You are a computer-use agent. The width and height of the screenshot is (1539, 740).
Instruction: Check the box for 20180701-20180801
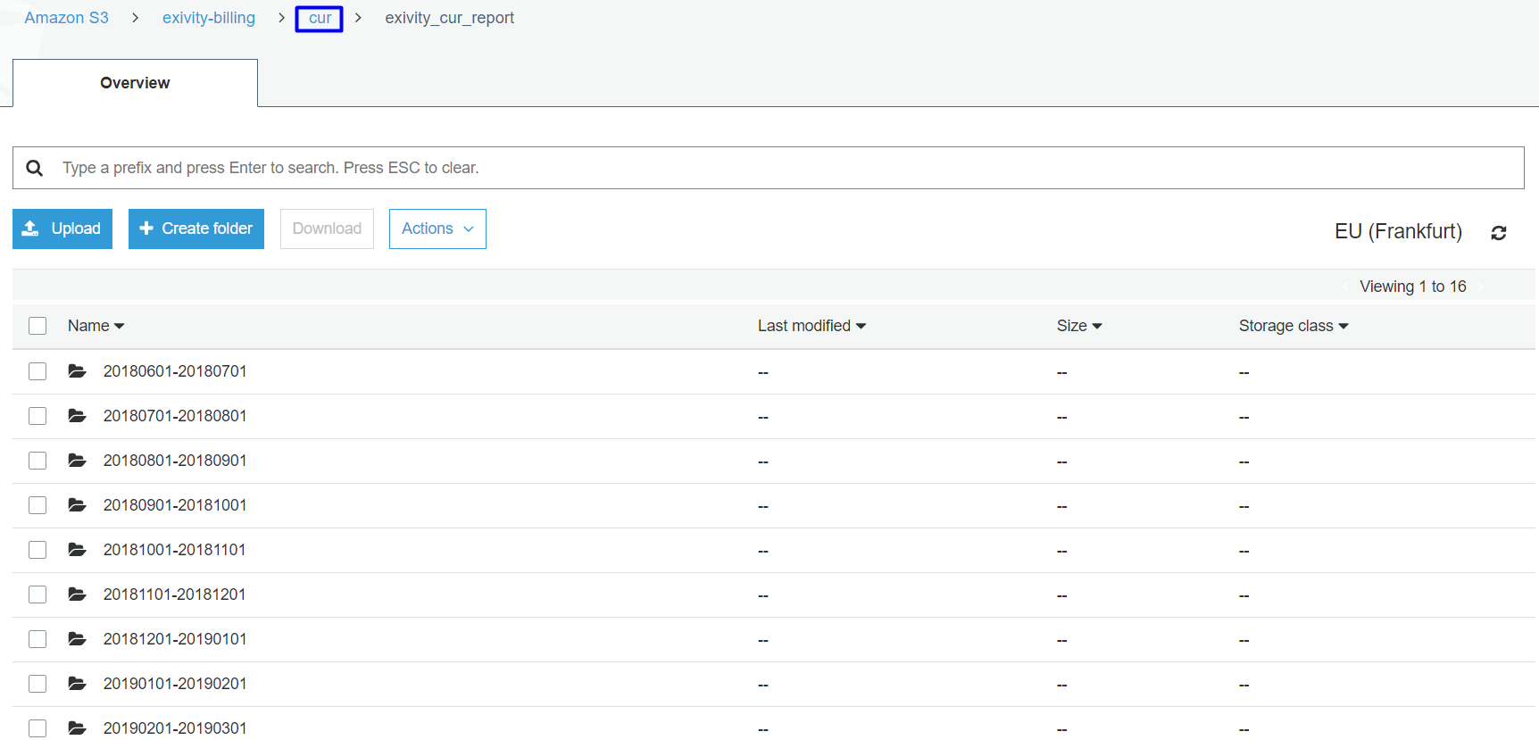coord(37,416)
